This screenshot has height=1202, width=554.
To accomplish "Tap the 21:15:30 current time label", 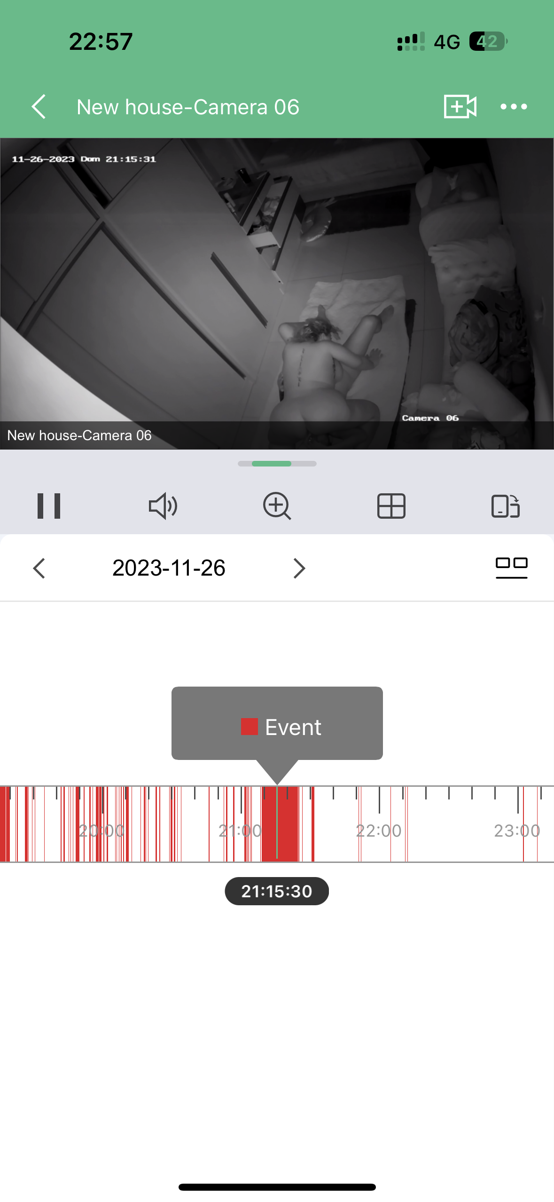I will pyautogui.click(x=277, y=891).
